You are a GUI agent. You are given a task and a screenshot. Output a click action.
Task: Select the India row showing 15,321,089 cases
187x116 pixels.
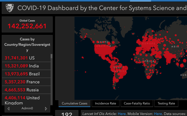pos(26,66)
